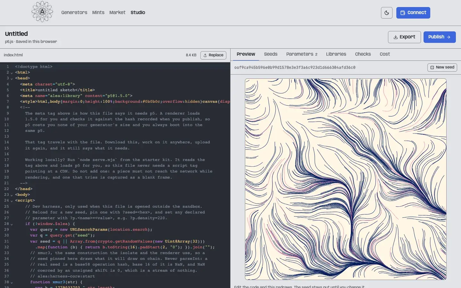Select the Studio nav item
This screenshot has height=288, width=461.
click(138, 12)
